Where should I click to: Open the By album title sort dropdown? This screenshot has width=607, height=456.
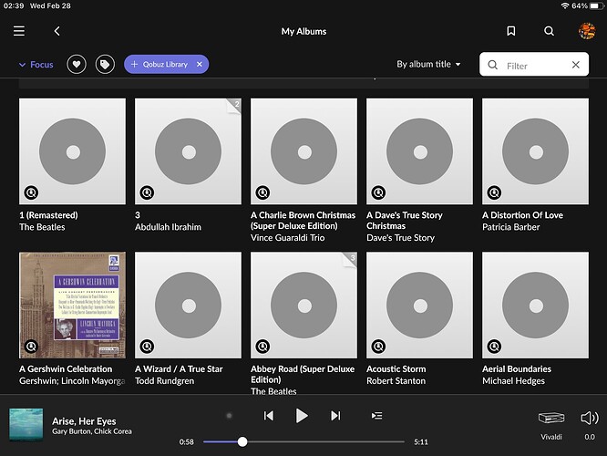click(x=428, y=65)
